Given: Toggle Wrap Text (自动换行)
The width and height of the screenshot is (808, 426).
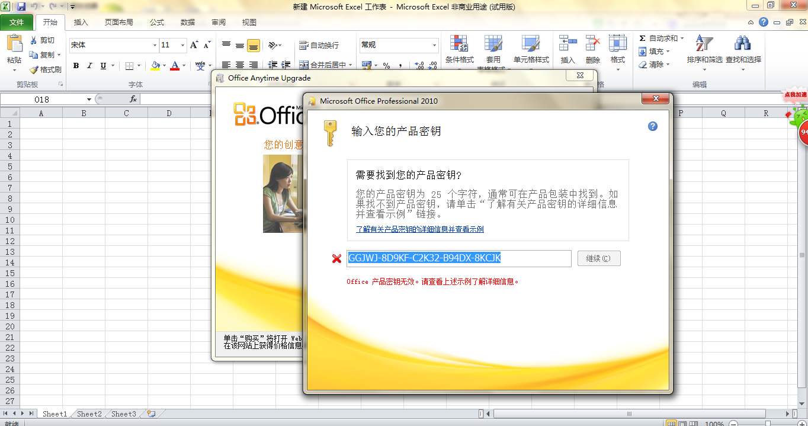Looking at the screenshot, I should click(319, 45).
